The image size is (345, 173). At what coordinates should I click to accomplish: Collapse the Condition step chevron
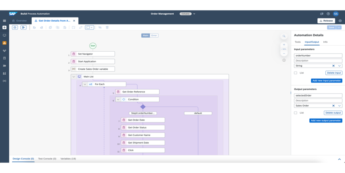point(118,99)
